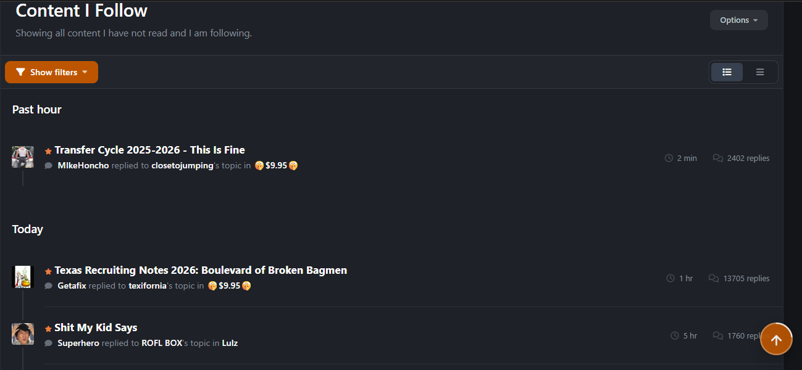Click the speech bubble icon beside MikeHoncho
The image size is (802, 370).
click(48, 166)
